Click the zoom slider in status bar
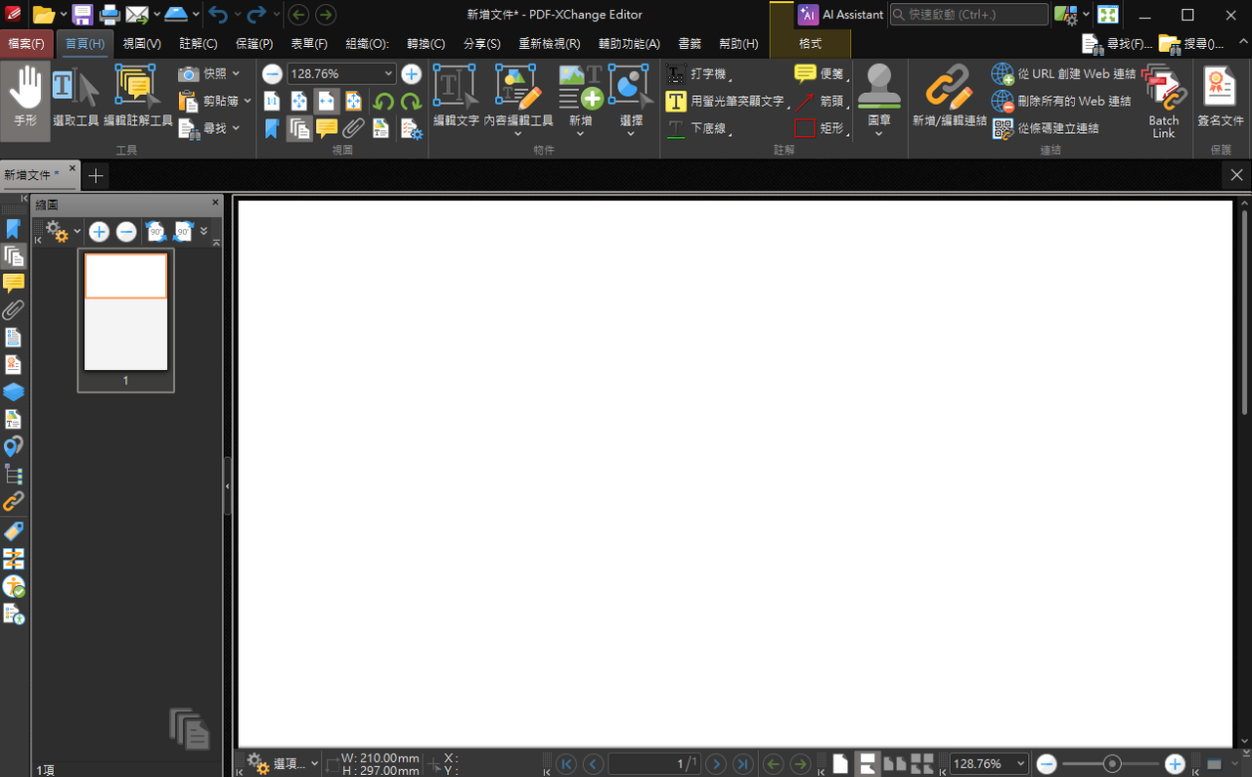 click(x=1111, y=764)
